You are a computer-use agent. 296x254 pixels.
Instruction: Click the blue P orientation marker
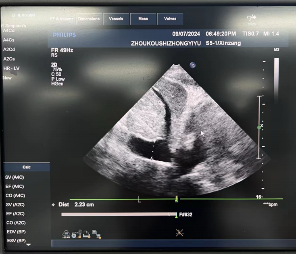click(x=193, y=65)
